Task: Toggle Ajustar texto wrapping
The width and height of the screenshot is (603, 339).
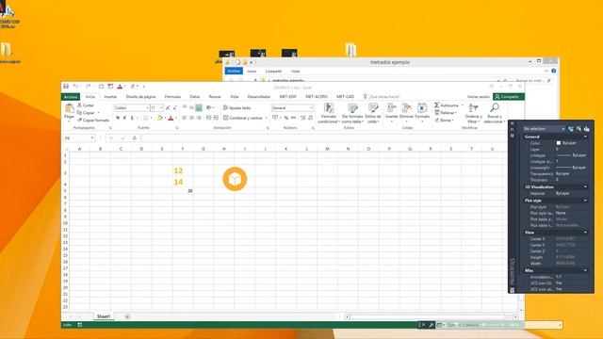Action: (236, 108)
